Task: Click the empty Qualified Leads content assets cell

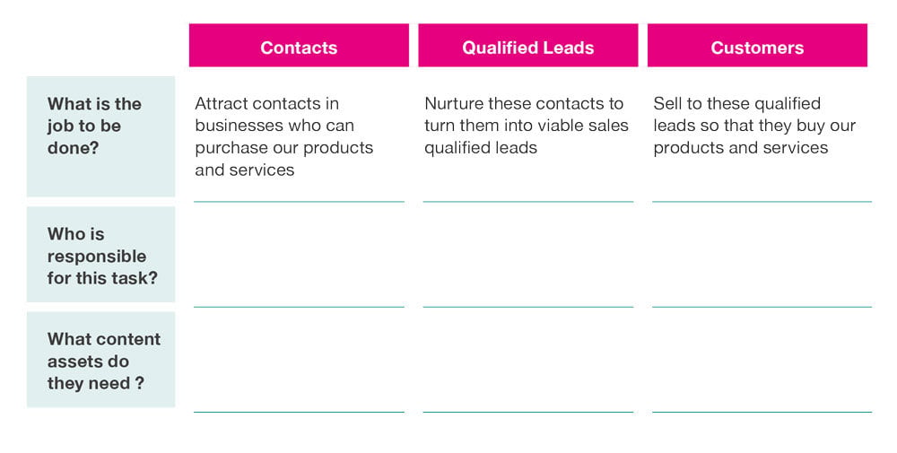Action: click(x=528, y=360)
